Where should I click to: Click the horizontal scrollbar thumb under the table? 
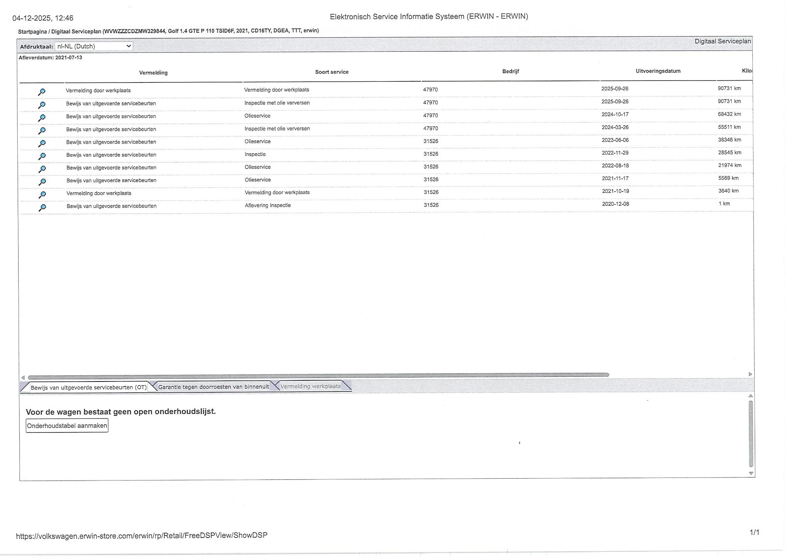[318, 375]
